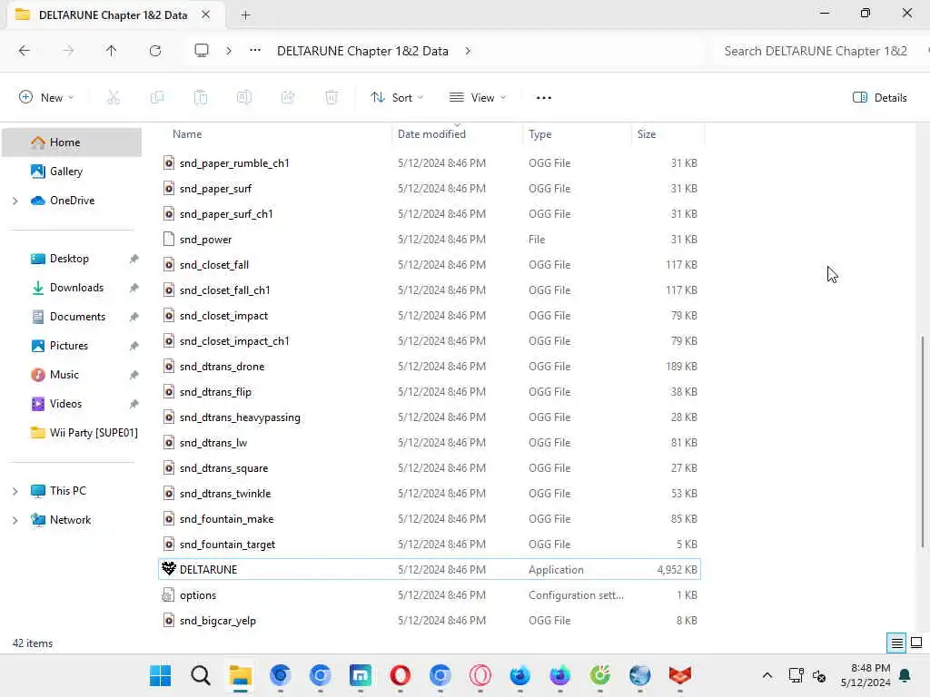Expand the Network tree node
This screenshot has width=930, height=697.
[15, 520]
